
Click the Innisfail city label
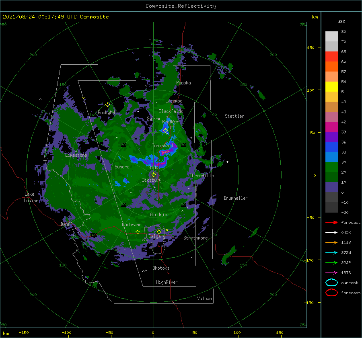pos(162,145)
